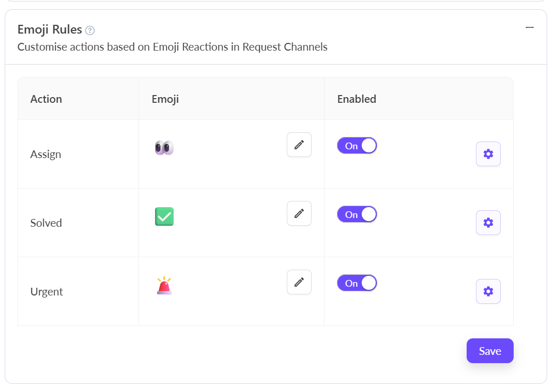Open gear settings for Solved rule
This screenshot has width=555, height=390.
click(x=488, y=223)
